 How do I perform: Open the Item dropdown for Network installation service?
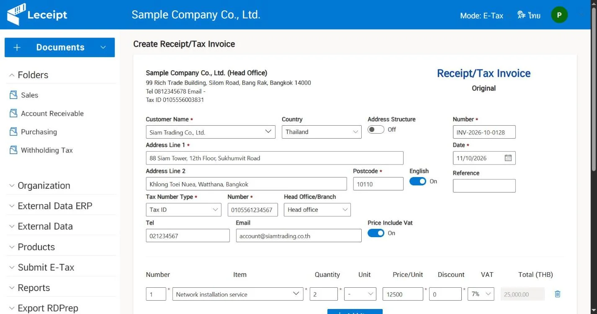pyautogui.click(x=238, y=294)
